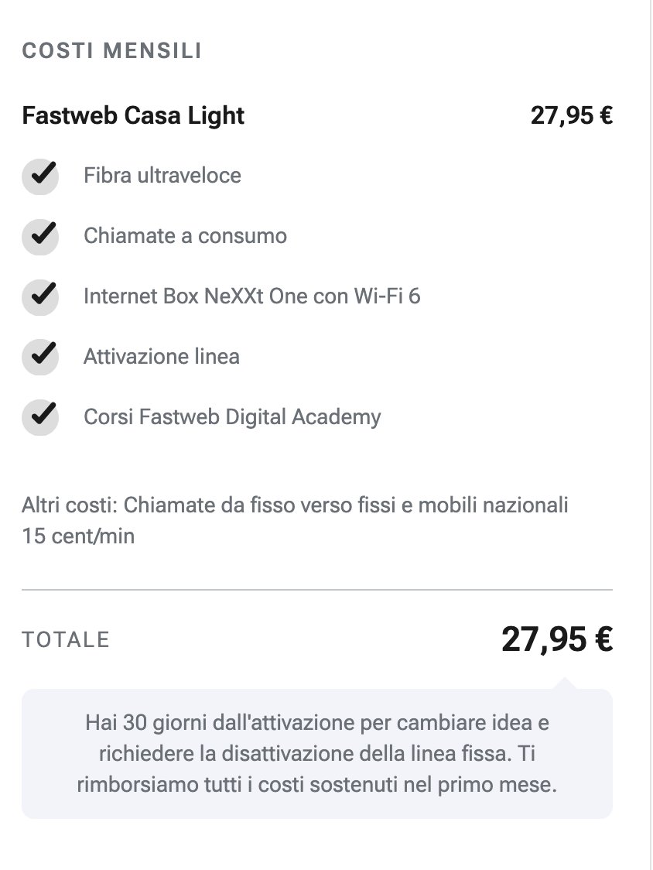Click the Altri costi call rates note
The height and width of the screenshot is (870, 653).
pos(295,520)
